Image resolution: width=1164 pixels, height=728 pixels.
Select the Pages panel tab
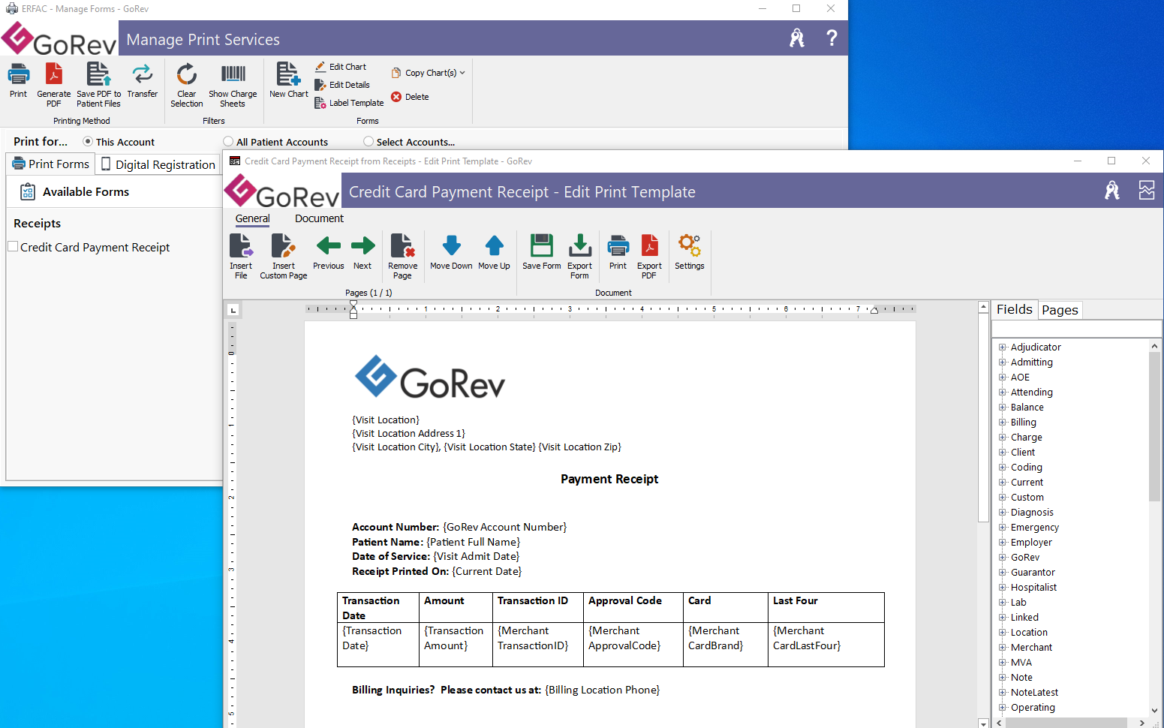1060,310
